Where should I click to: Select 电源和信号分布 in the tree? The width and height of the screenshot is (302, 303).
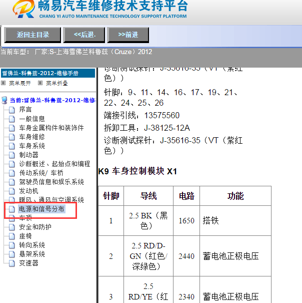[41, 209]
